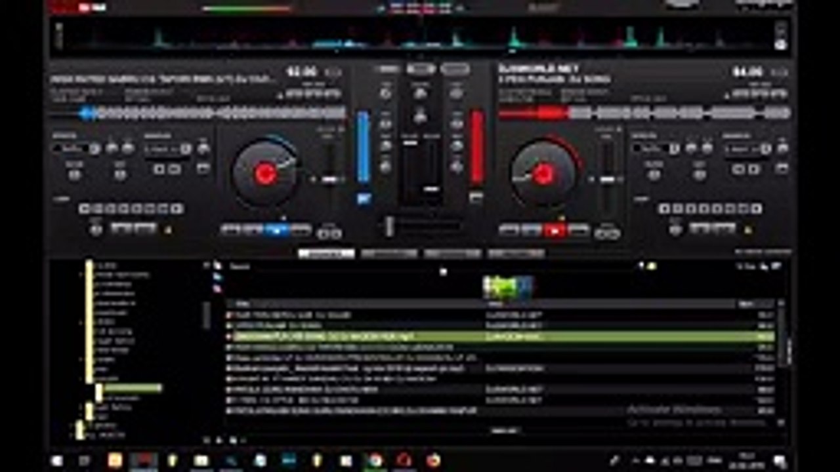Switch to the fourth browser panel tab
The height and width of the screenshot is (472, 840).
point(516,254)
